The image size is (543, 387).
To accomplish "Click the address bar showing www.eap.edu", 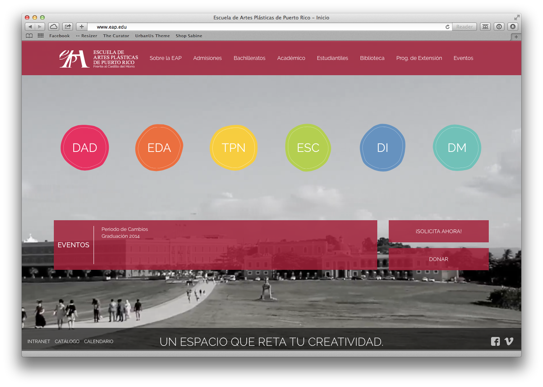I will click(x=267, y=27).
